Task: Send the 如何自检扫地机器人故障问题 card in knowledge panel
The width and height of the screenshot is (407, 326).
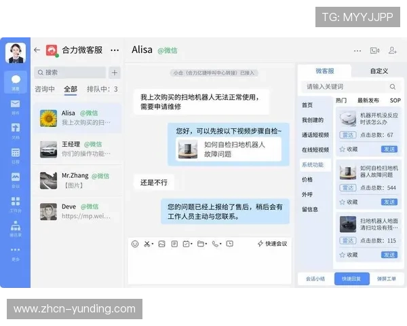Action: coord(389,202)
